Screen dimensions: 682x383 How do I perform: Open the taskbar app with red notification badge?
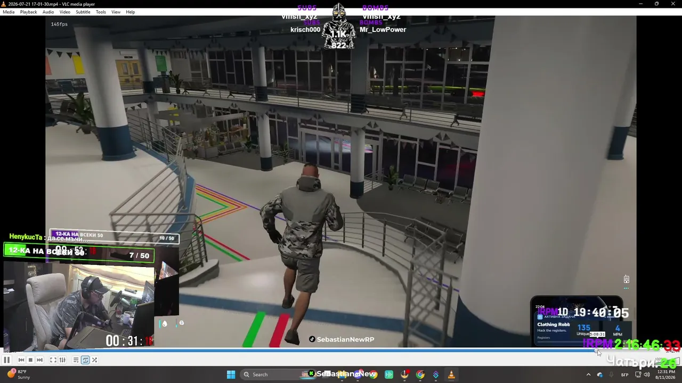pyautogui.click(x=405, y=374)
